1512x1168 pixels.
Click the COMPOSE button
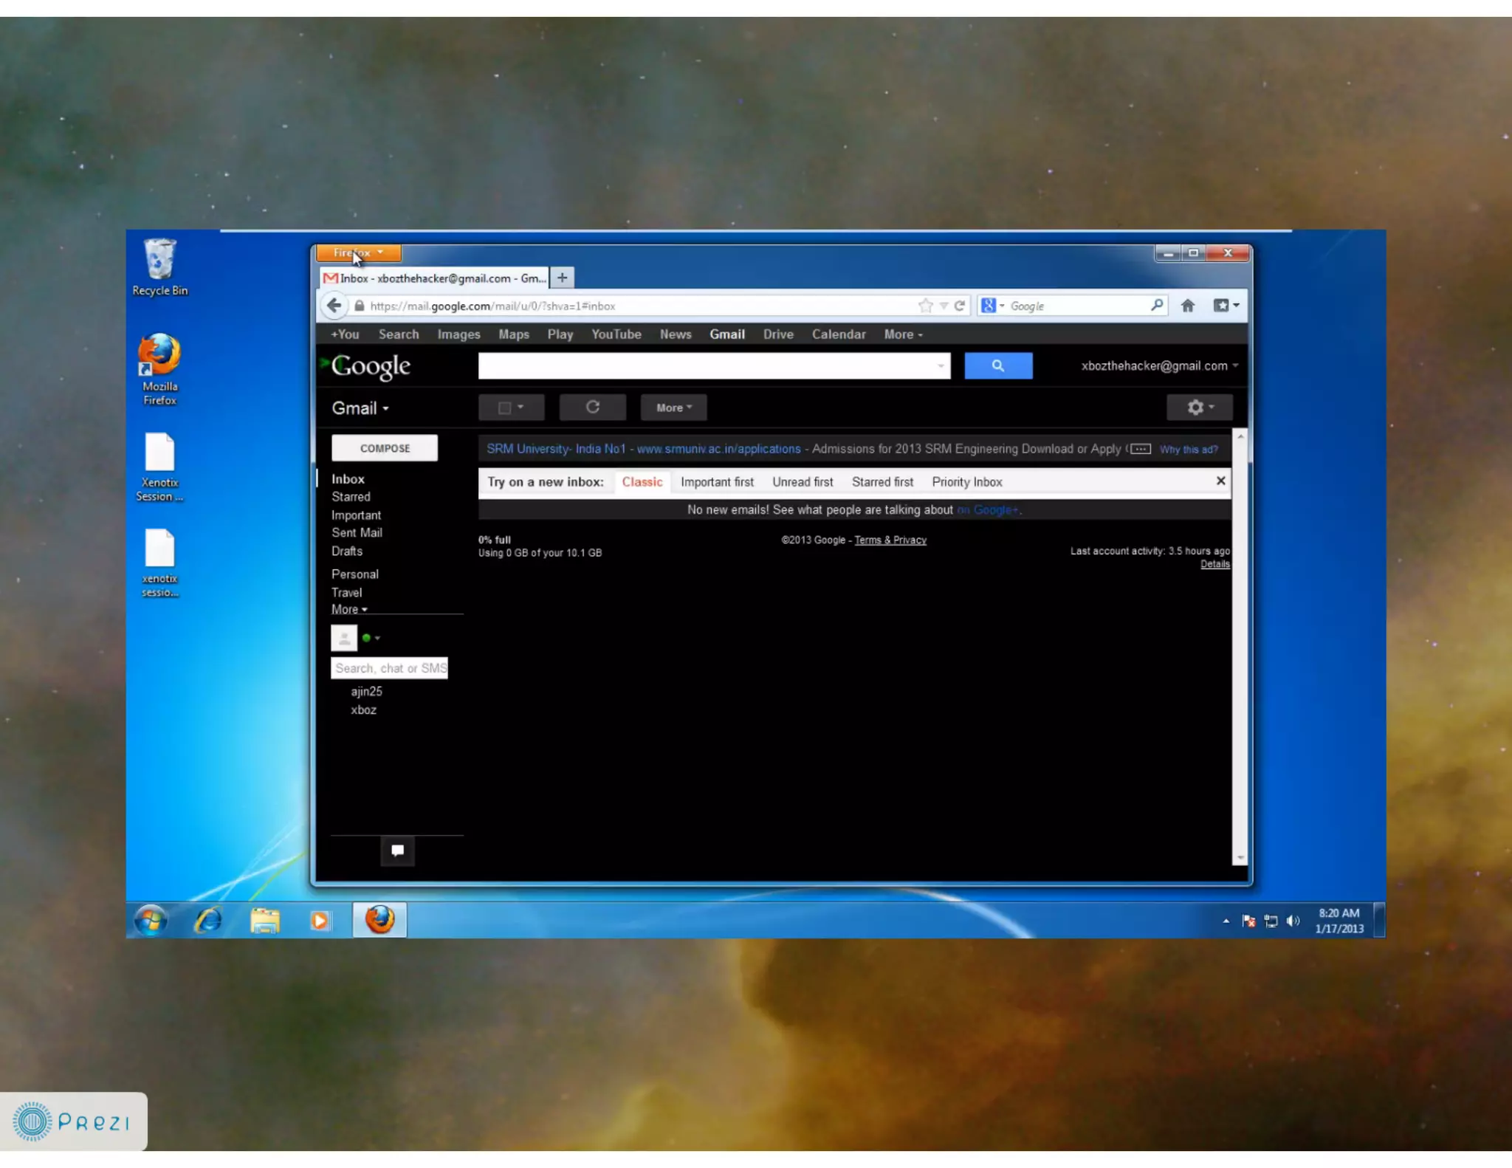[385, 448]
